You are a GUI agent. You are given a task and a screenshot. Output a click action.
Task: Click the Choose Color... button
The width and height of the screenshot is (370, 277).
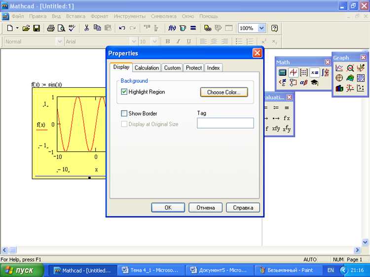tap(224, 92)
